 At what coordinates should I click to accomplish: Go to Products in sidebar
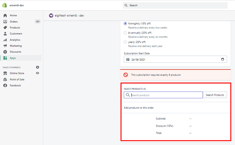click(15, 28)
